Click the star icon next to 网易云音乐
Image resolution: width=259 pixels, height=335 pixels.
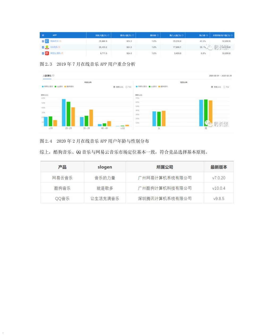(62, 53)
